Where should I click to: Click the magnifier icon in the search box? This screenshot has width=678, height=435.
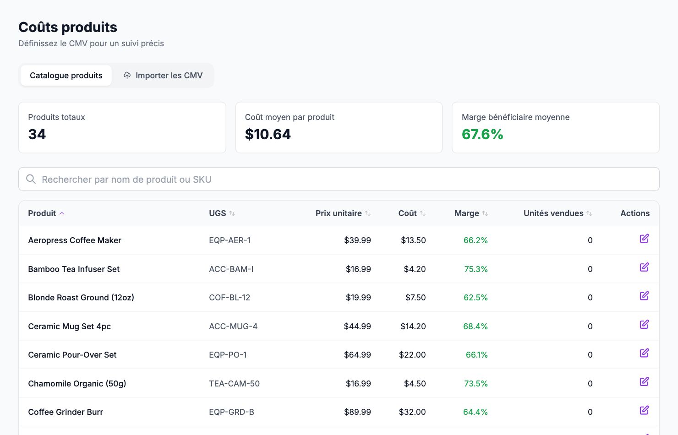point(31,179)
